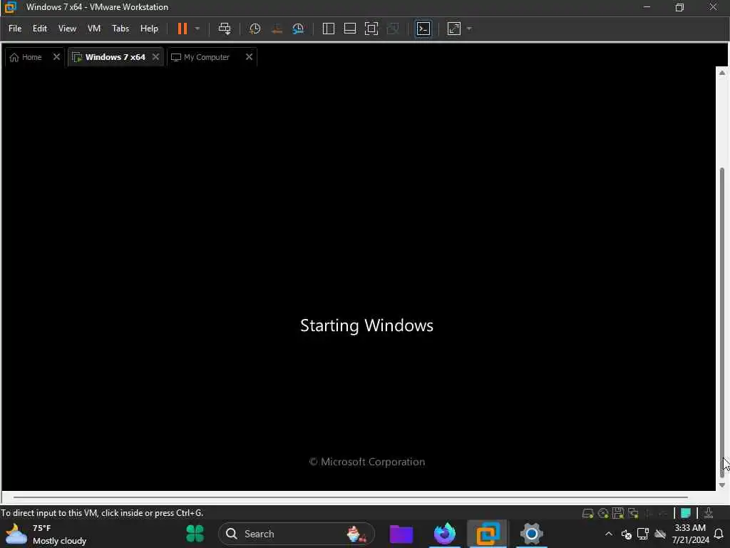The height and width of the screenshot is (548, 730).
Task: Click the cloud sync disabled tray icon
Action: [659, 534]
